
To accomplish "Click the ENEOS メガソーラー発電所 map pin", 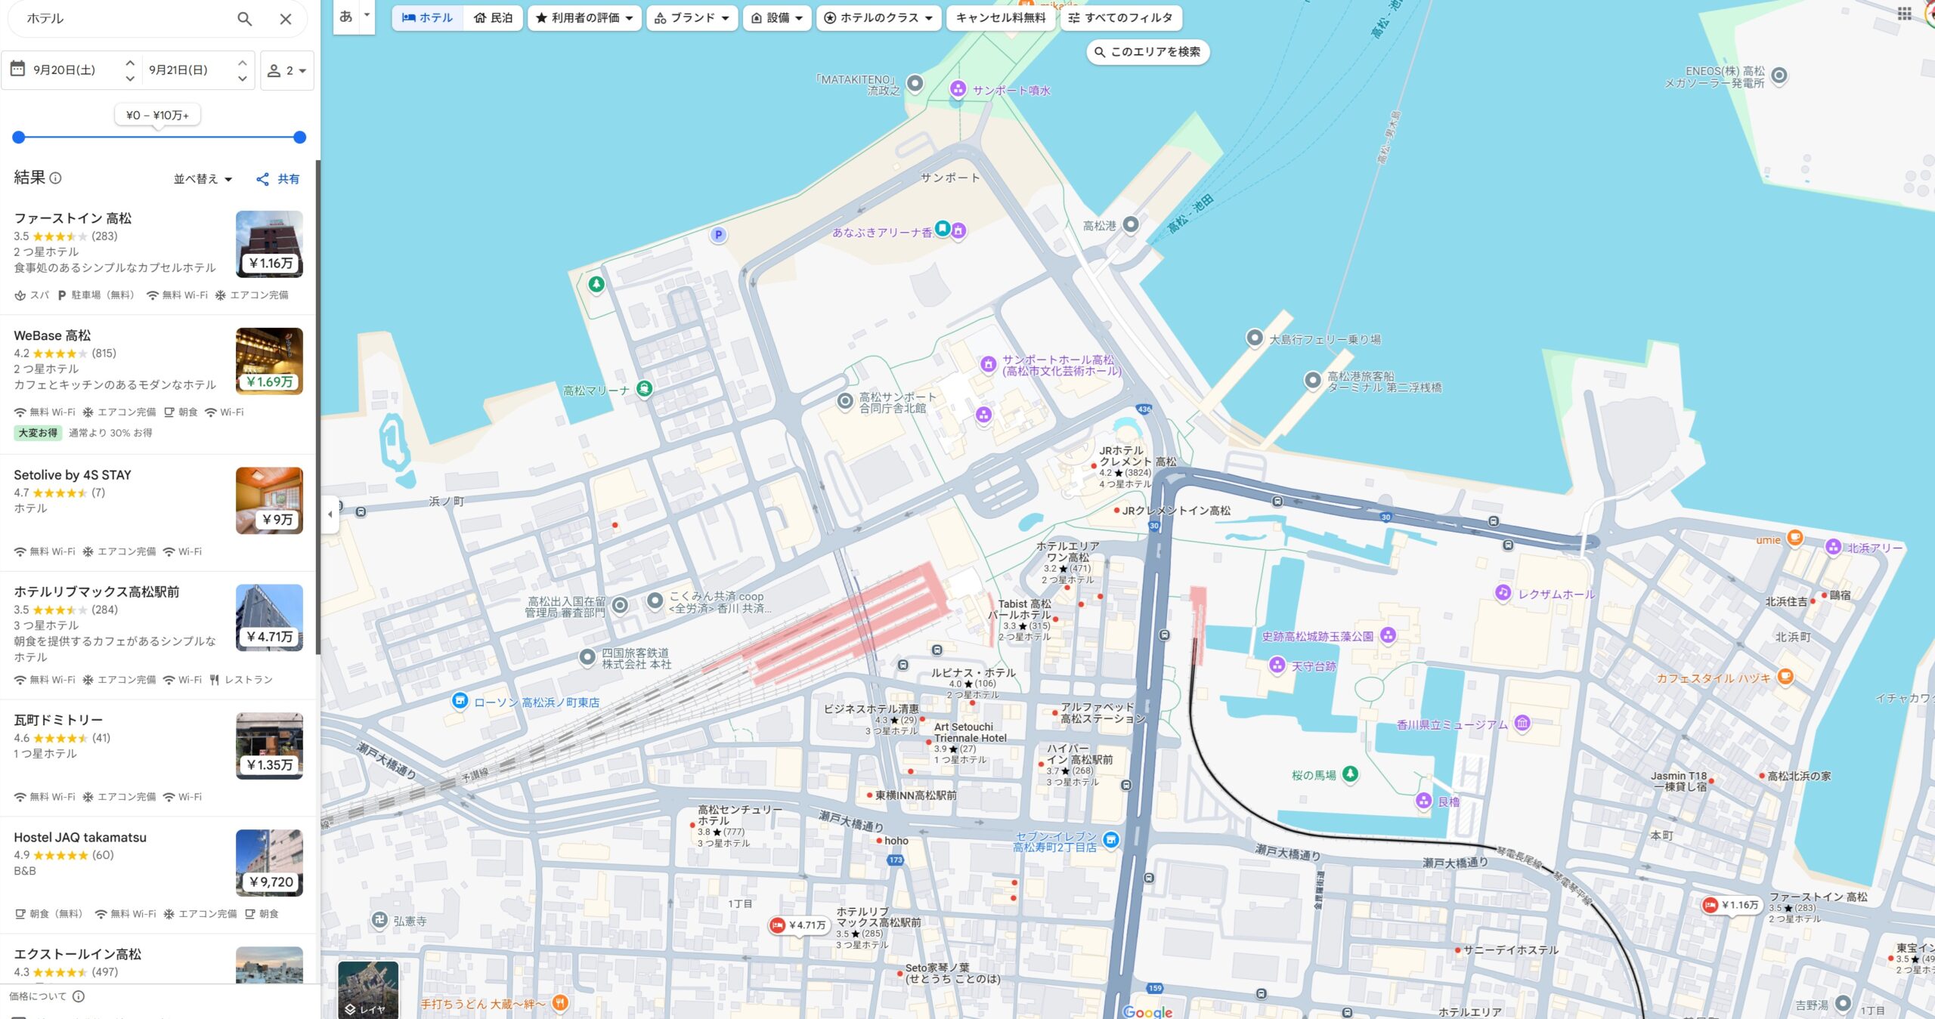I will pyautogui.click(x=1779, y=76).
